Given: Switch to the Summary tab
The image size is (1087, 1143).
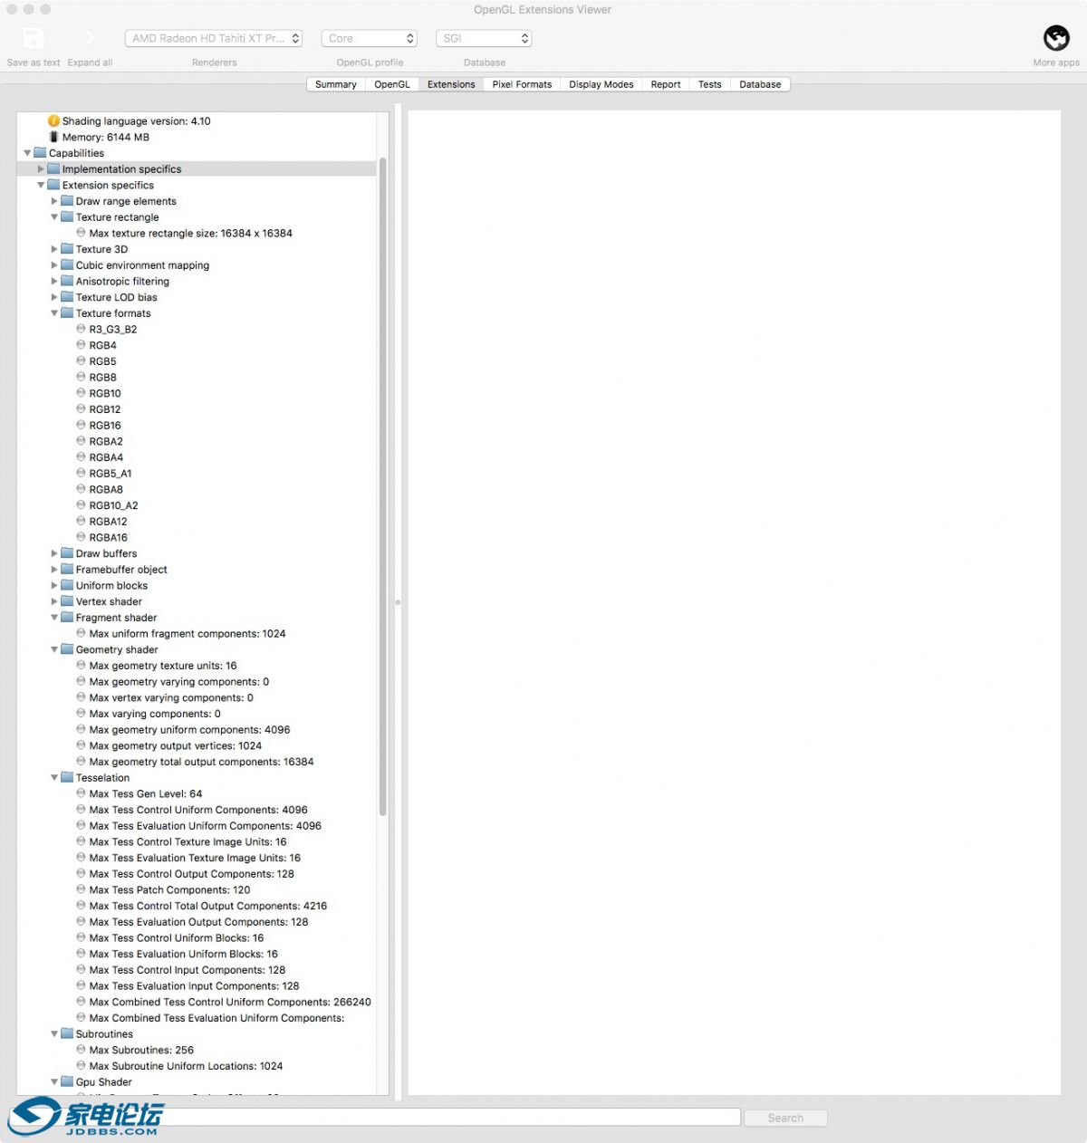Looking at the screenshot, I should (x=335, y=84).
